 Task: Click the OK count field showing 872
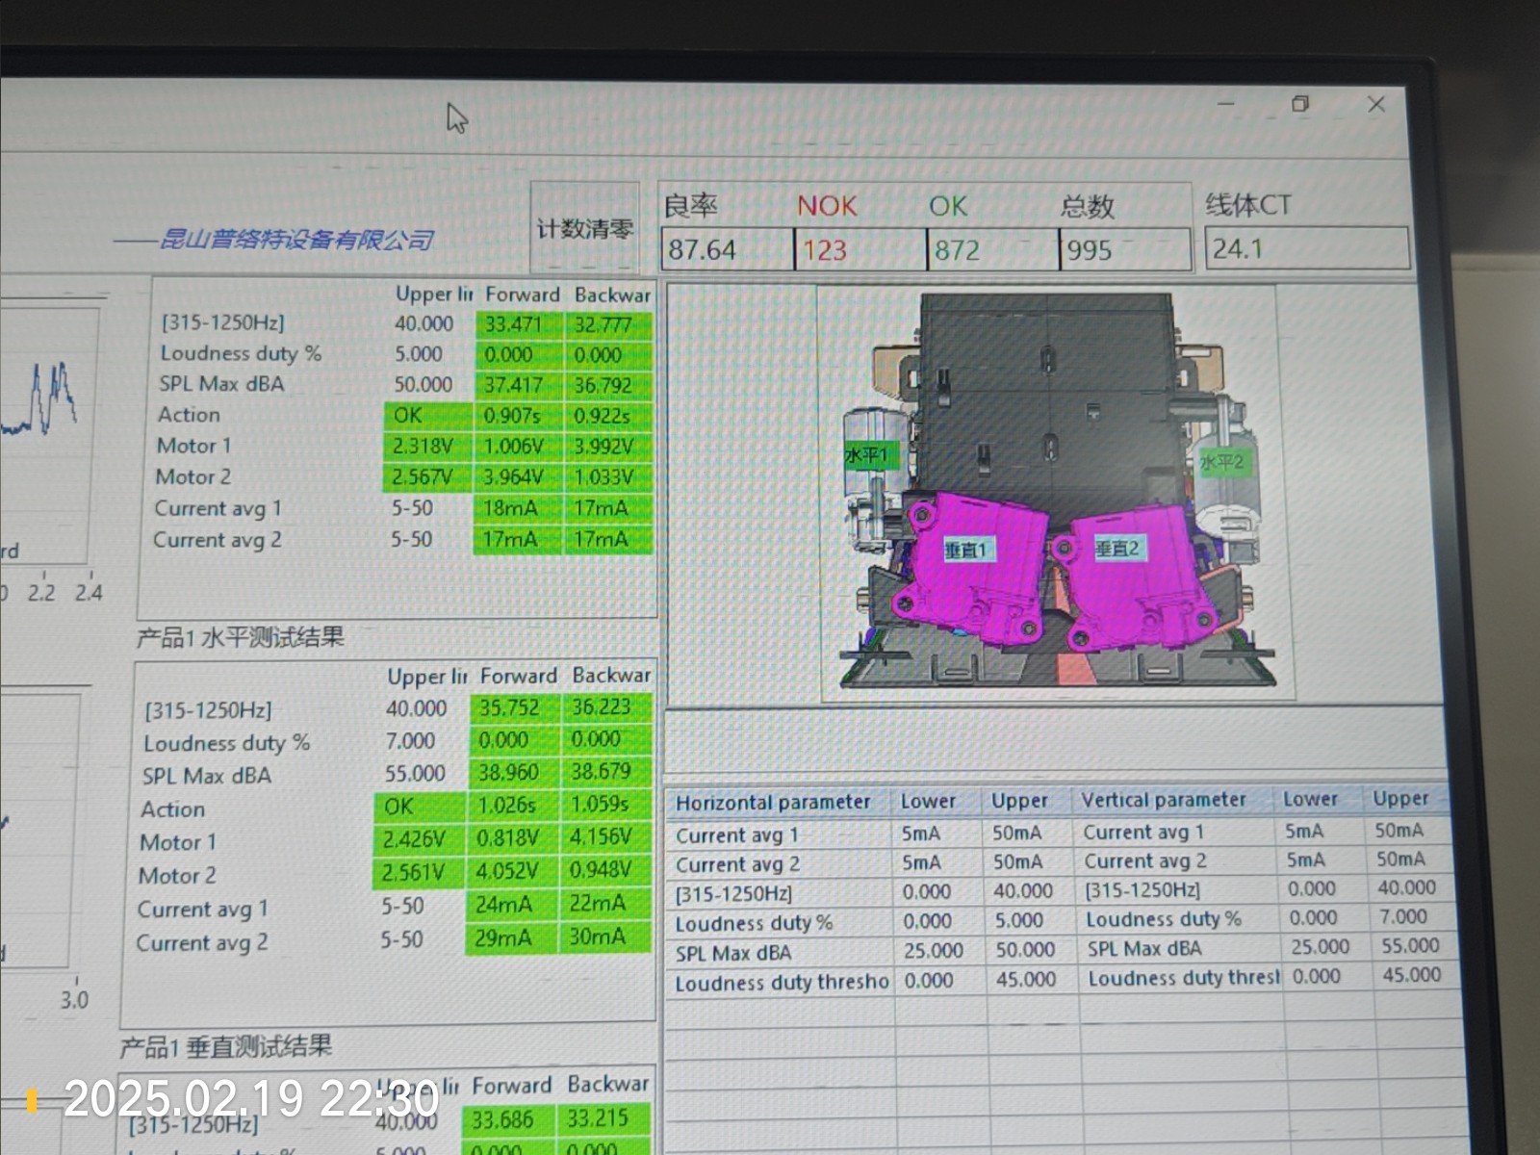point(991,250)
